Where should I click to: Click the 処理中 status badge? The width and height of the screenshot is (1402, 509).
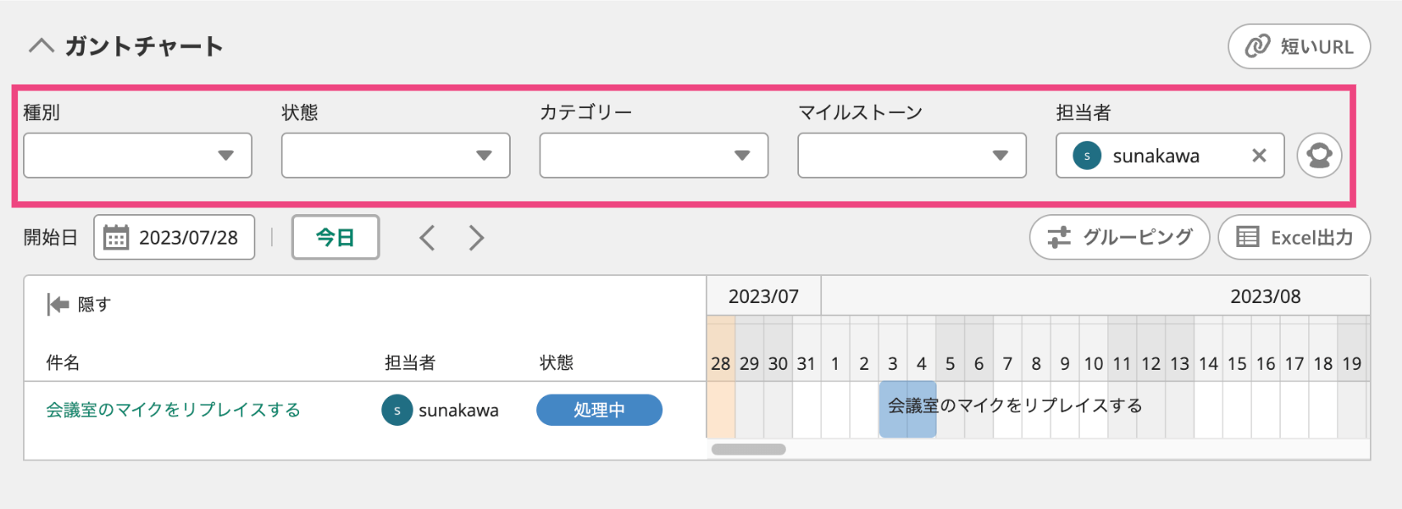[x=599, y=410]
